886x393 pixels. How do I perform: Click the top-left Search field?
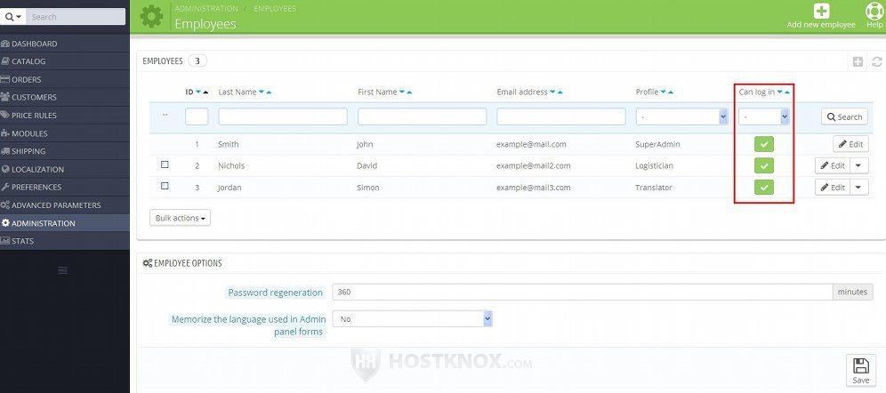76,17
